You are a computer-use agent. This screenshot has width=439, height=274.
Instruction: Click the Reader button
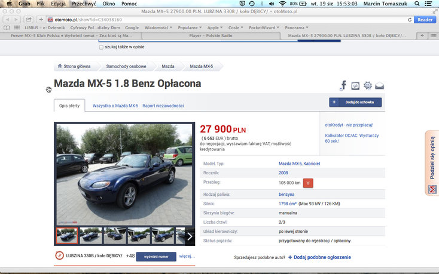pos(425,20)
